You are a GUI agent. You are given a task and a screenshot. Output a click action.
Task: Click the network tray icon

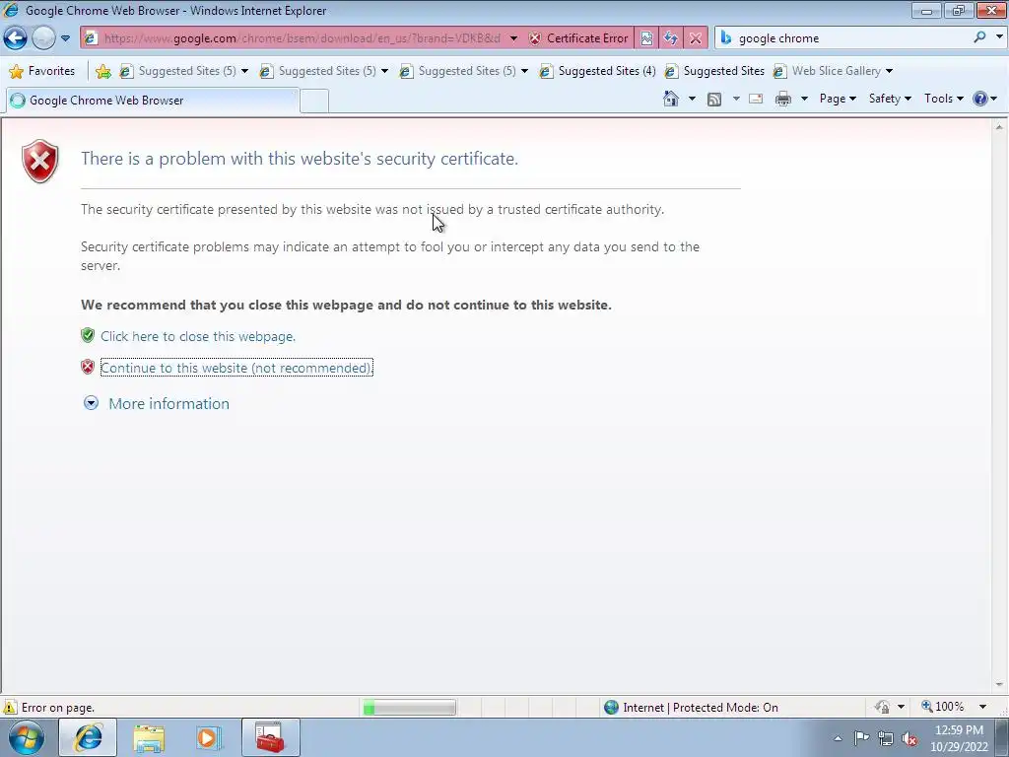(886, 738)
